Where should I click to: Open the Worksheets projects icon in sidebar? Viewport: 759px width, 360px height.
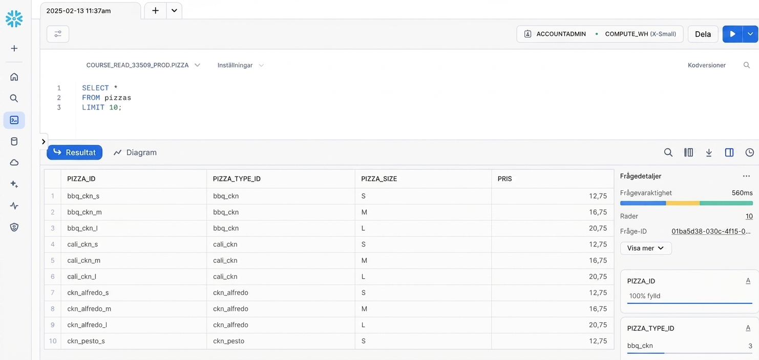(x=14, y=120)
